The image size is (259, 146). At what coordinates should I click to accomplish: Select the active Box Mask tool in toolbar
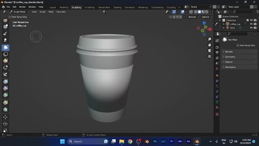[x=5, y=47]
